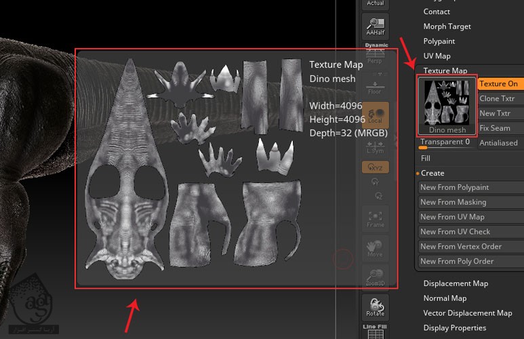Collapse the Create section
524x339 pixels.
pos(432,173)
